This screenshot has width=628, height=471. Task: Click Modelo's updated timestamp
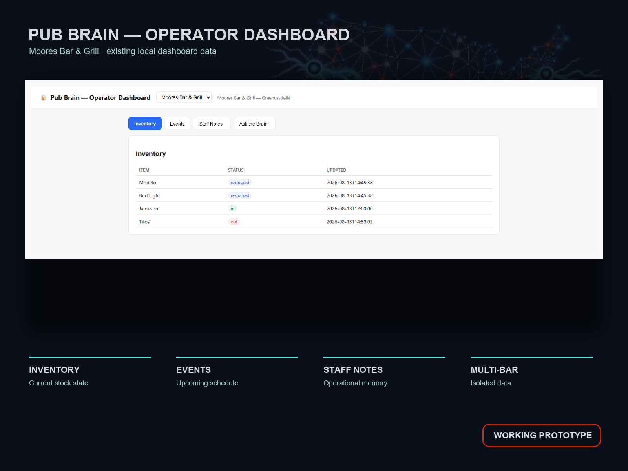350,183
